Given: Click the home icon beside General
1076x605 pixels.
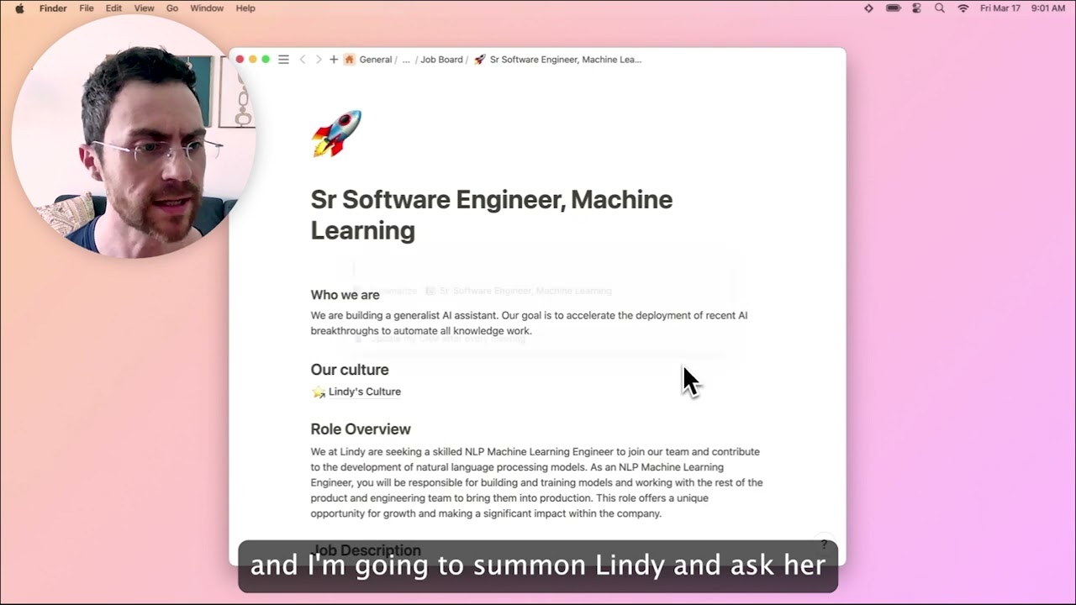Looking at the screenshot, I should click(349, 60).
